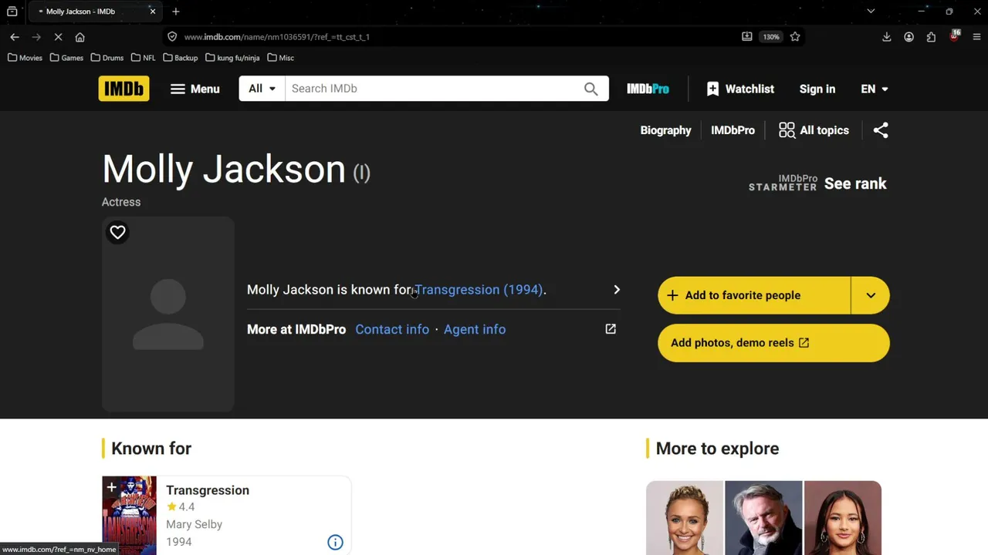
Task: Open the blonde woman thumbnail in More to explore
Action: click(685, 518)
